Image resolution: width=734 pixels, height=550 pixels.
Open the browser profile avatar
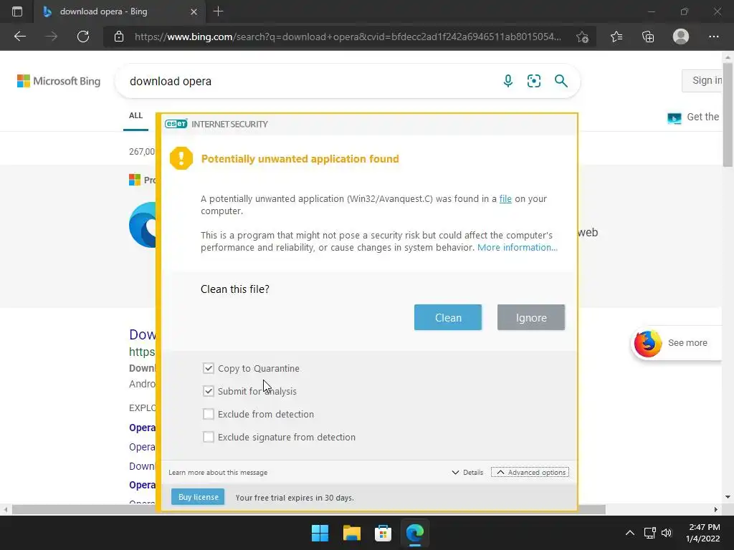click(681, 37)
